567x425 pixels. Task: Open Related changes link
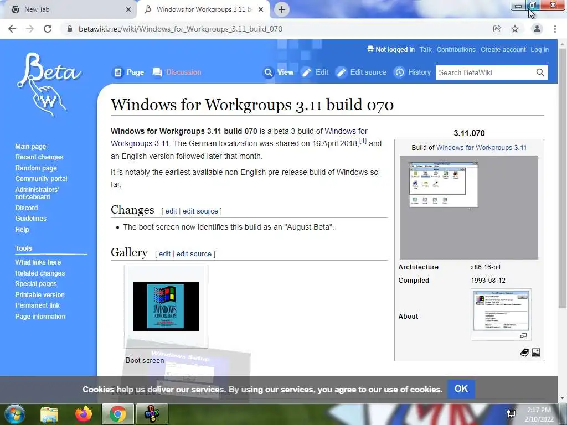[40, 273]
